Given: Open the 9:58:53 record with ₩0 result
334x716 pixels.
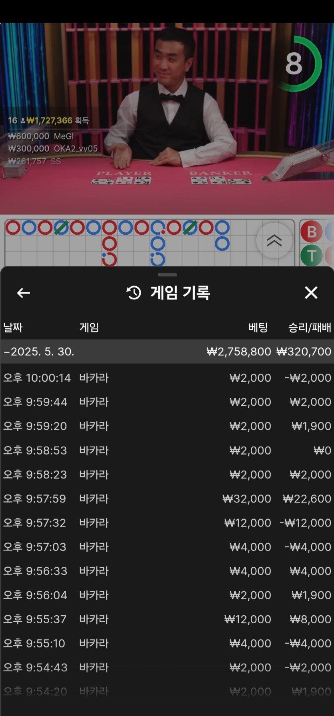Looking at the screenshot, I should coord(167,451).
